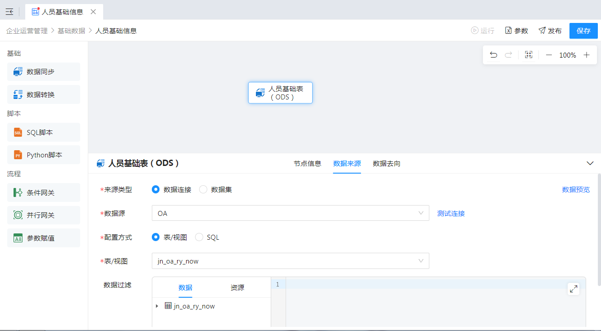Click the undo arrow icon
This screenshot has height=331, width=601.
493,55
